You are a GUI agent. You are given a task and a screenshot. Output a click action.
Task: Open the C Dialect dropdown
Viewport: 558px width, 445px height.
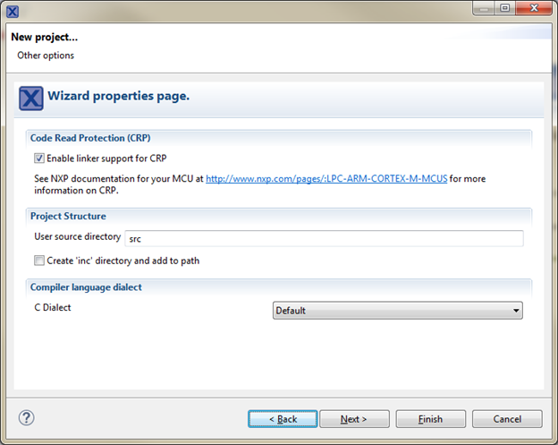(397, 311)
